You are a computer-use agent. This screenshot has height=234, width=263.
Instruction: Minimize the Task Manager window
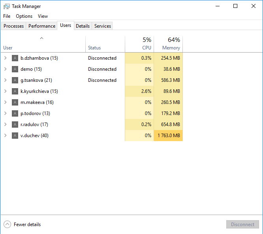(218, 6)
